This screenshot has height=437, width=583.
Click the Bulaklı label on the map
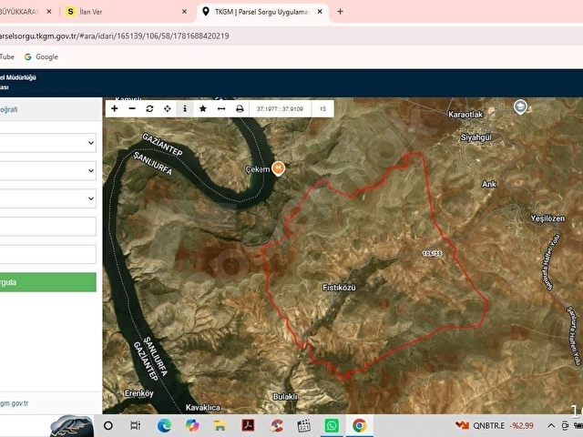pyautogui.click(x=285, y=397)
